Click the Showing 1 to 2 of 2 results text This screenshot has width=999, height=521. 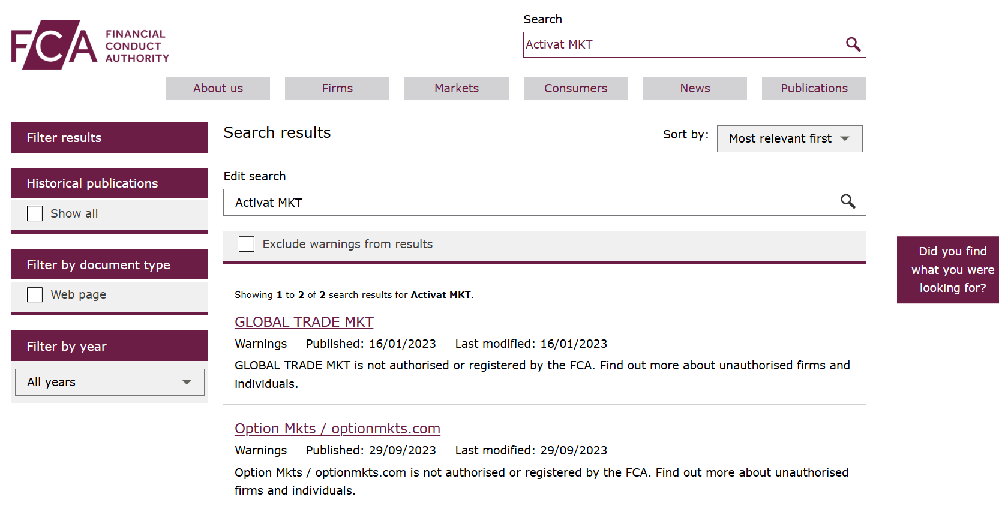tap(354, 294)
